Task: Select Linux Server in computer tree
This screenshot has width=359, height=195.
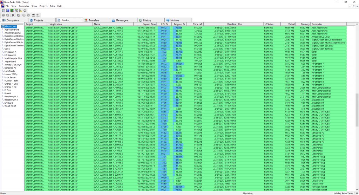Action: click(10, 78)
